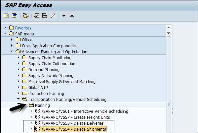Select Demand Planning label
Viewport: 198px width, 133px height.
[44, 70]
